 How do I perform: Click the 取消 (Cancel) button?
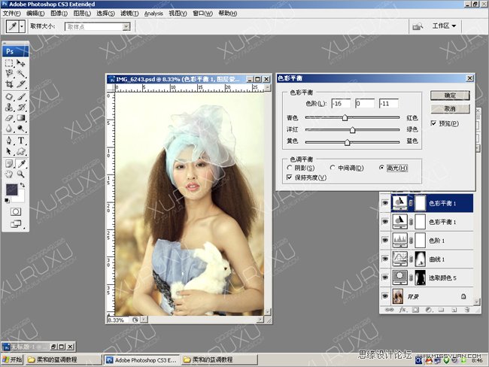(450, 109)
